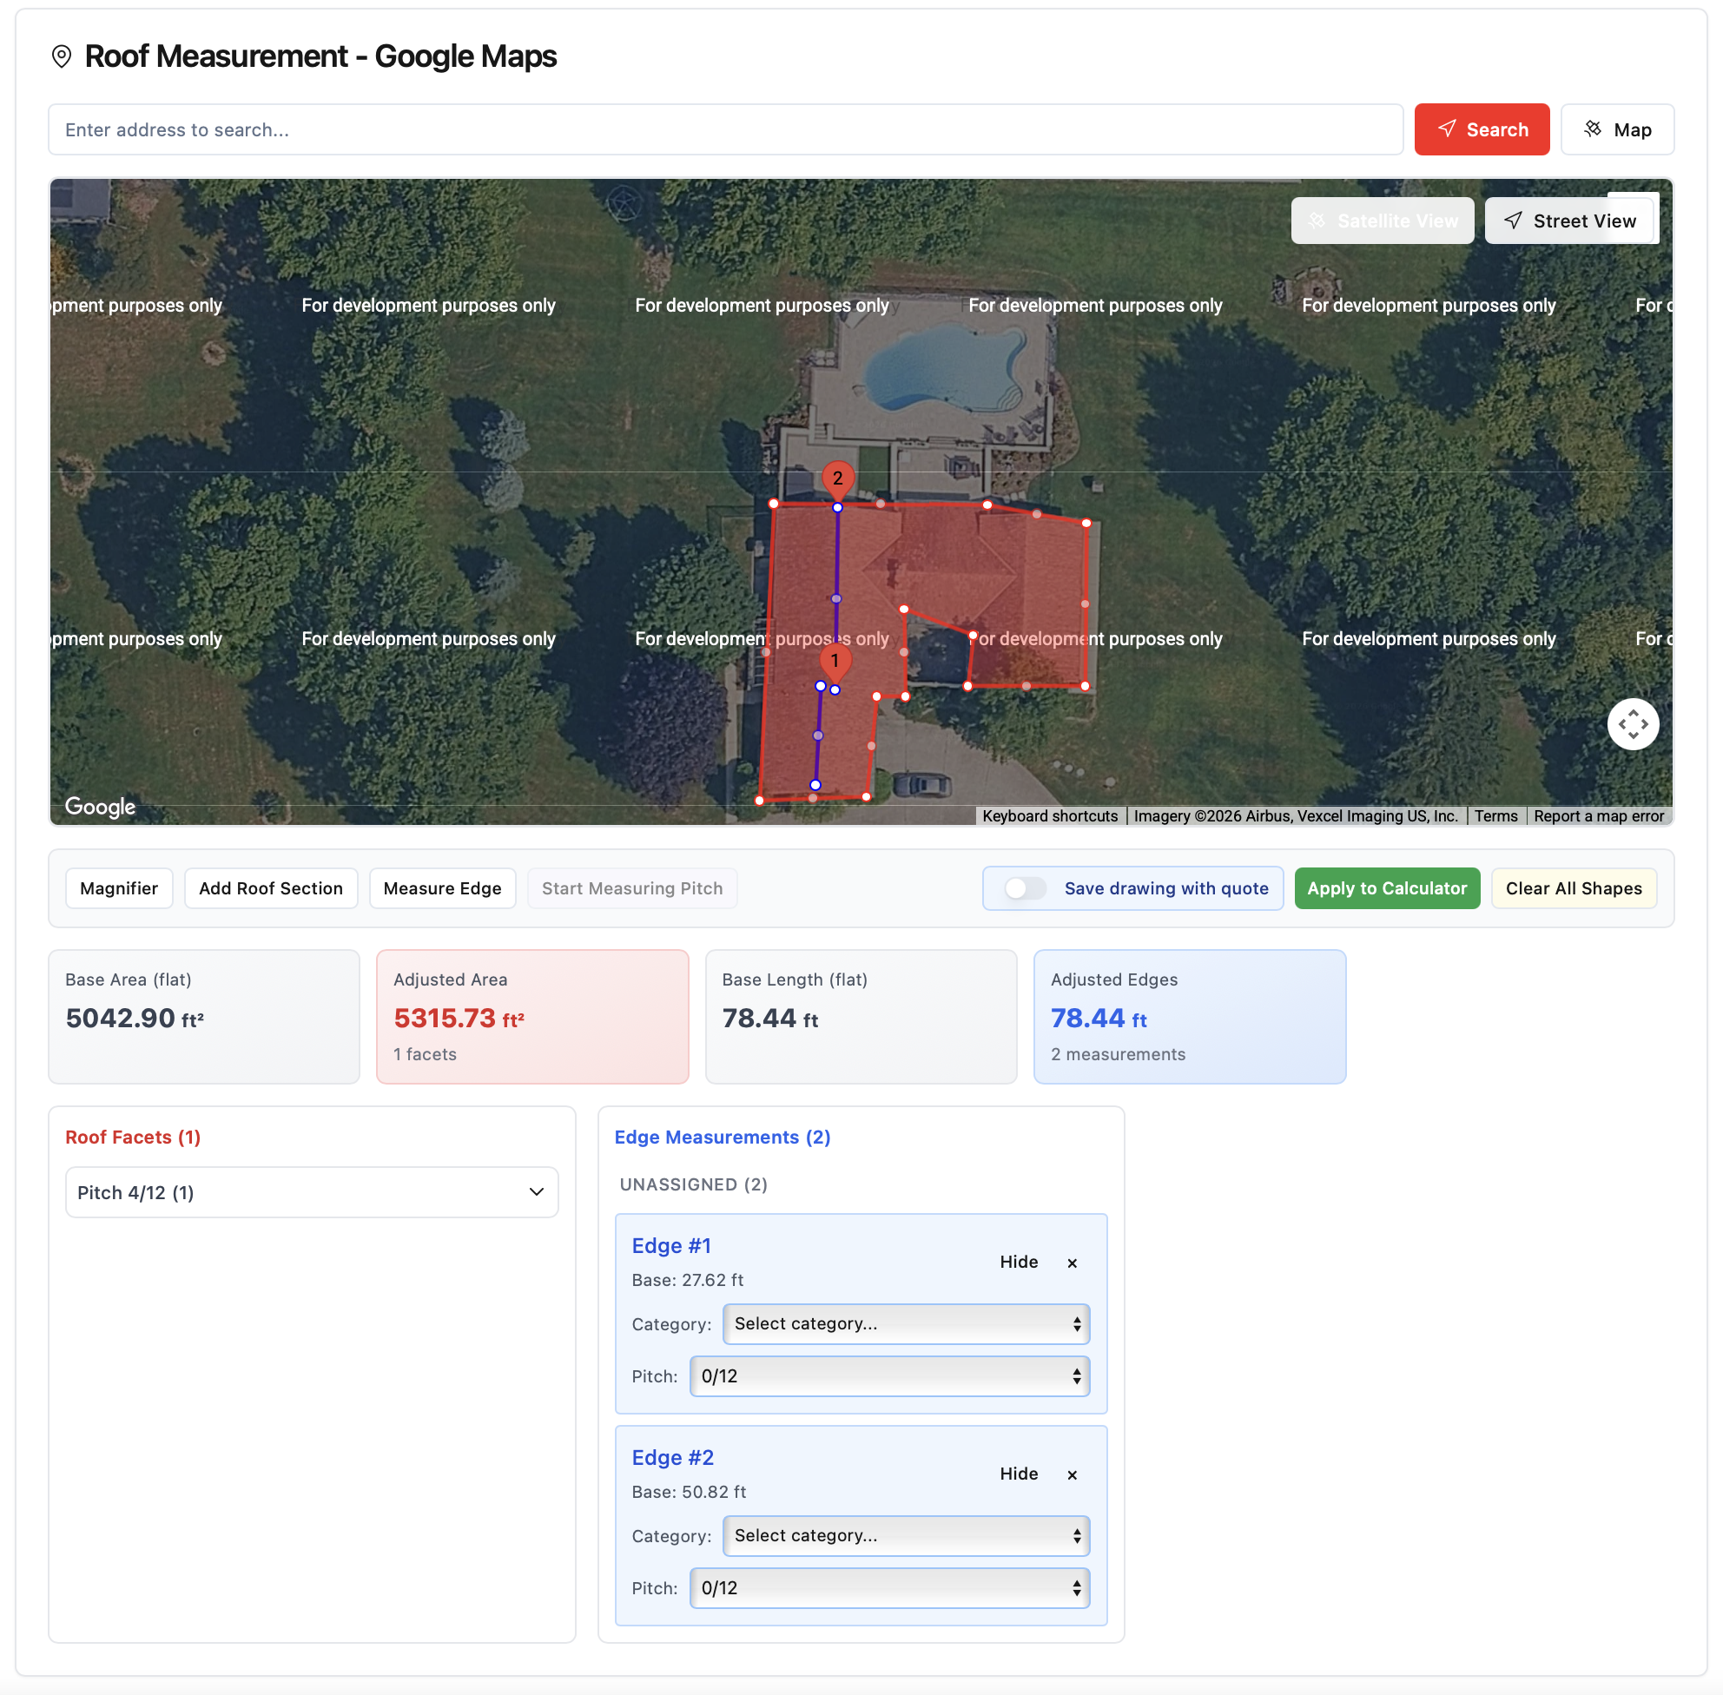Screen dimensions: 1723x1695
Task: Open the map Terms link
Action: [x=1495, y=816]
